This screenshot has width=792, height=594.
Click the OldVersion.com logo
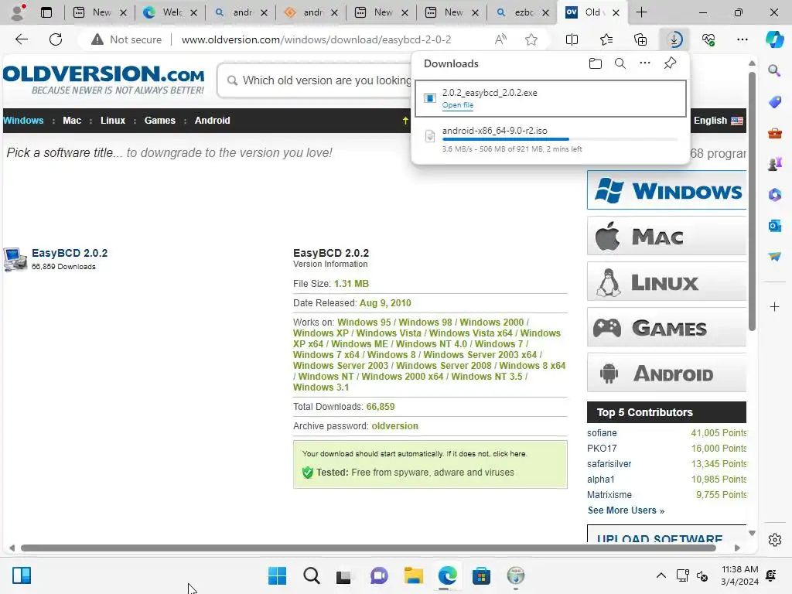(104, 80)
